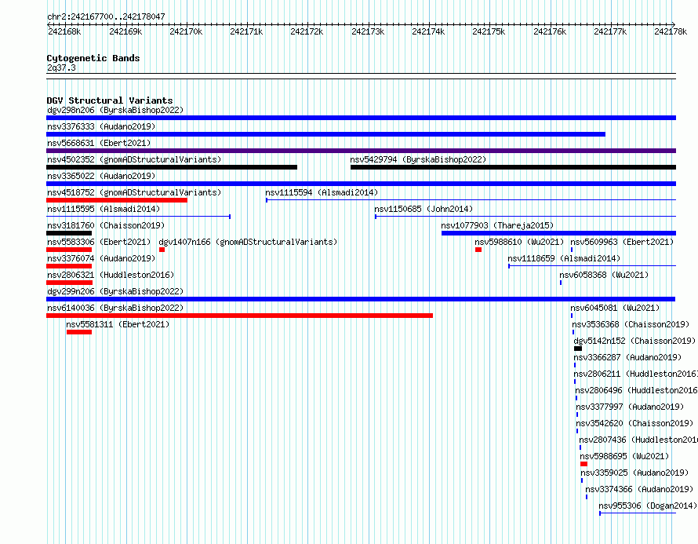Click the red mark under nsv5988695
698x544 pixels.
click(x=584, y=464)
